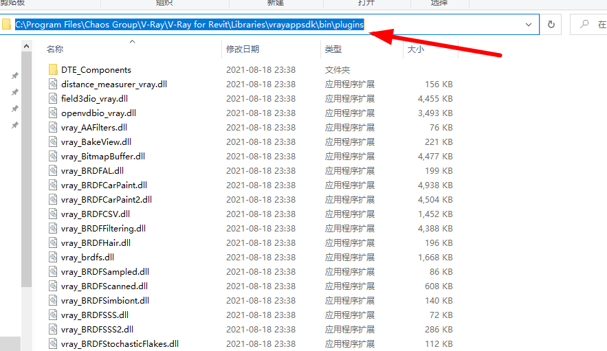Click the vray_BRDFSSS2.dll file icon
Viewport: 607px width, 351px height.
54,329
